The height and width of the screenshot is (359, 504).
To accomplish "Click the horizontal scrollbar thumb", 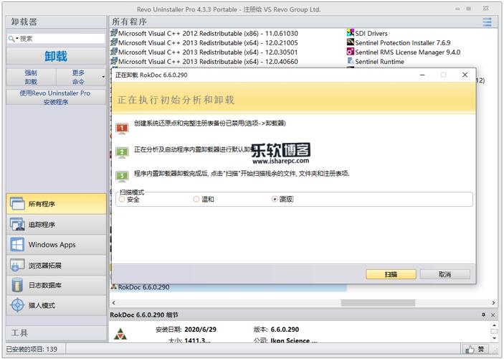I will (378, 303).
